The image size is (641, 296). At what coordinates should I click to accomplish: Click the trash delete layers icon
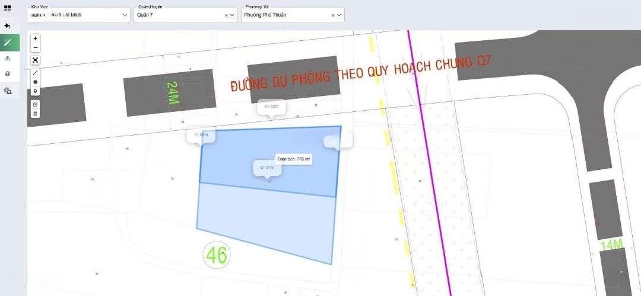pos(36,114)
